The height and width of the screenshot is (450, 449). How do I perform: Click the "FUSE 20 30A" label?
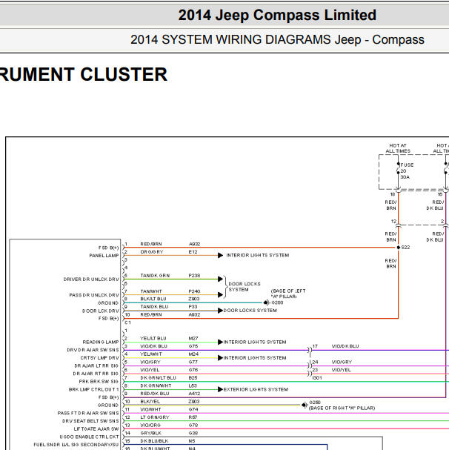407,171
